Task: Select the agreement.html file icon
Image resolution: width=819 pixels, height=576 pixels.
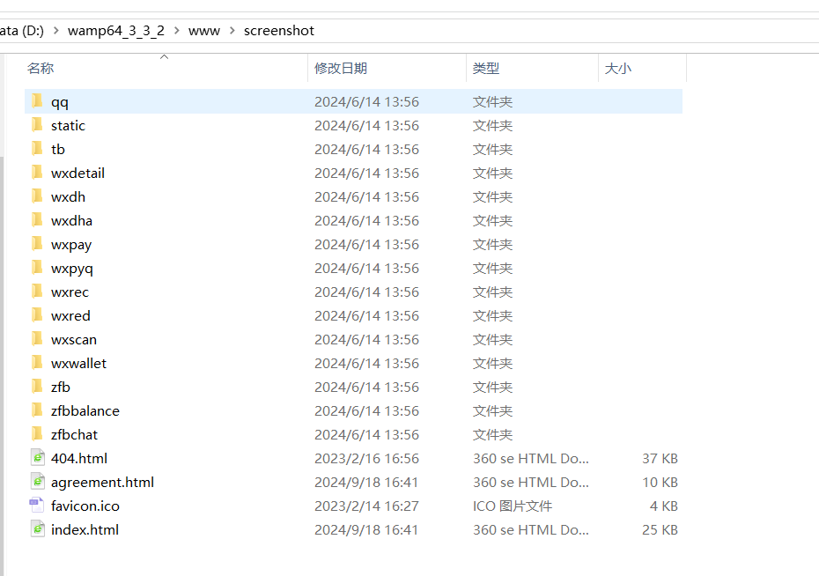Action: click(x=37, y=482)
